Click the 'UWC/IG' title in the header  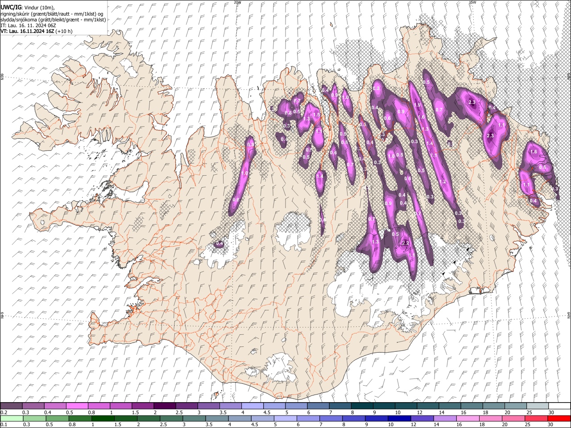click(x=11, y=7)
